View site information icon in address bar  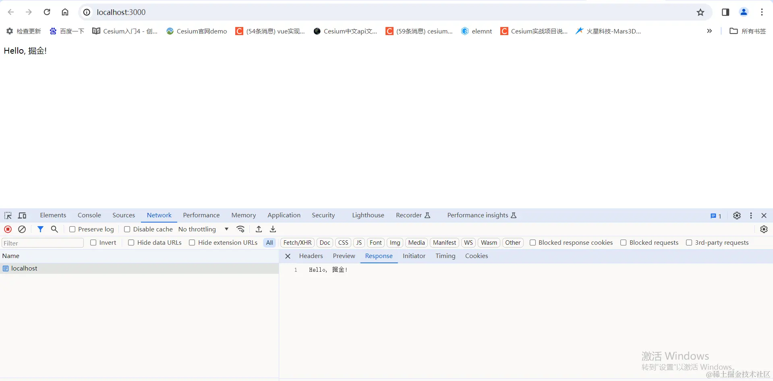click(x=87, y=12)
